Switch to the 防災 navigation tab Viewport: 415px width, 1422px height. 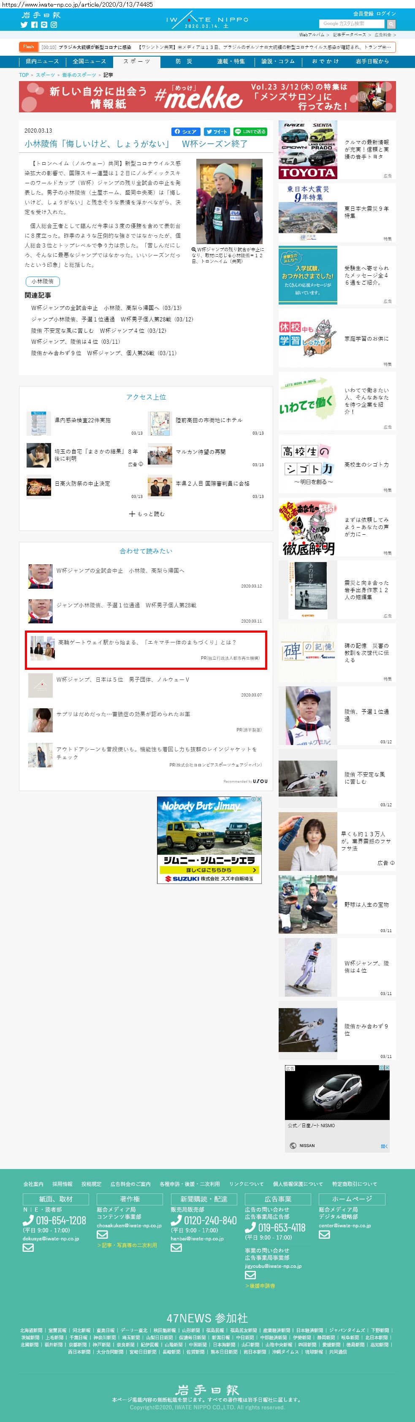pos(184,61)
